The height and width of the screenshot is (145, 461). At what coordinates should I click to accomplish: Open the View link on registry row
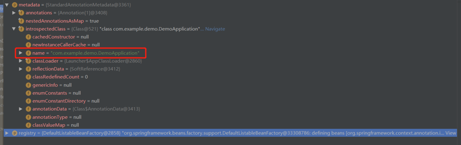pyautogui.click(x=451, y=133)
